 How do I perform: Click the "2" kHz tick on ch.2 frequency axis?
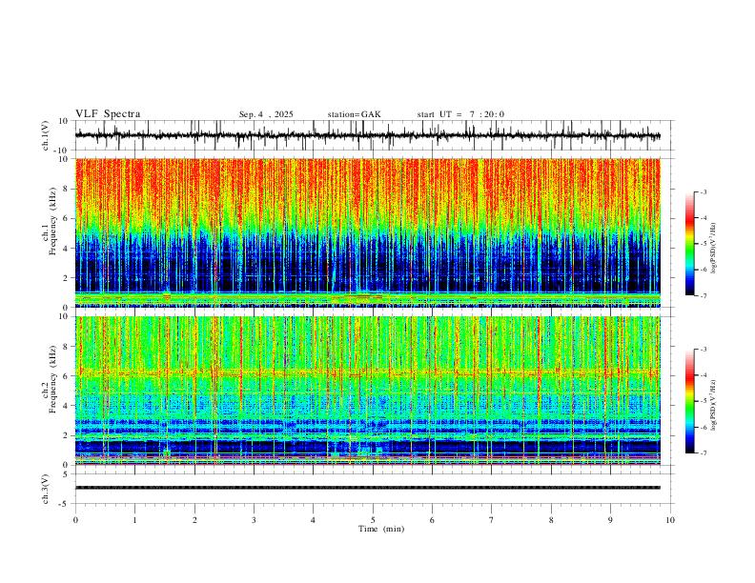tap(67, 435)
